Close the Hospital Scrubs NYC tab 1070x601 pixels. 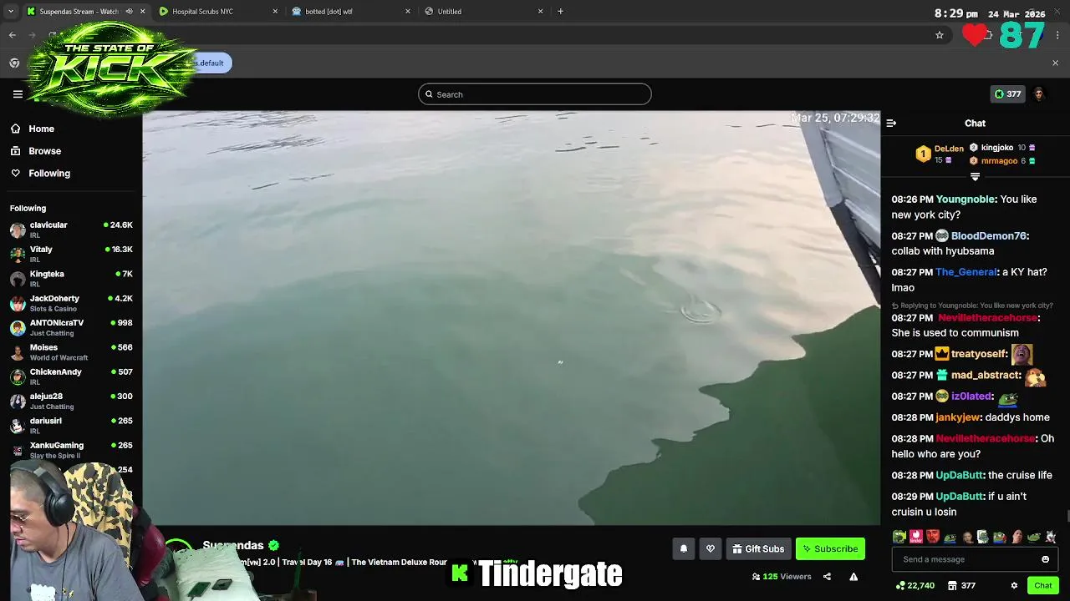pos(275,12)
